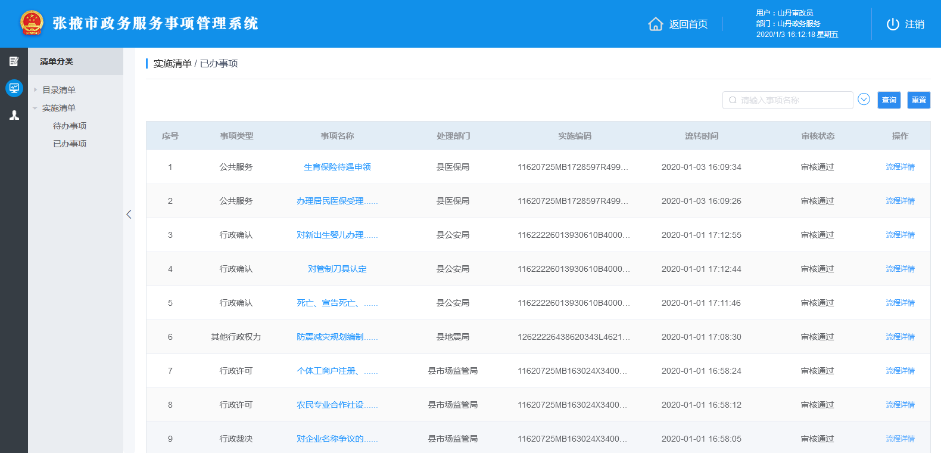Select the monitor chart sidebar icon

coord(14,88)
